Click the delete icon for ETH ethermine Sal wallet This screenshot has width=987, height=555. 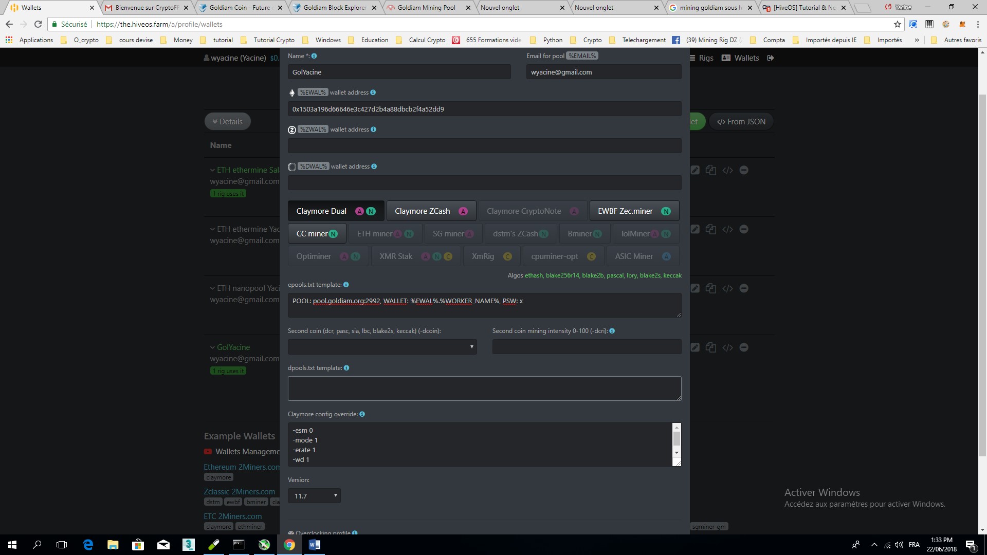(744, 170)
